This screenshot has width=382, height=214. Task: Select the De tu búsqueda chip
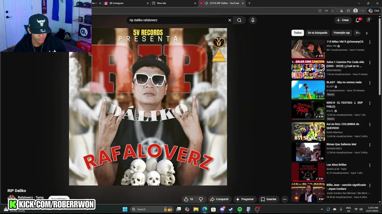coord(318,33)
